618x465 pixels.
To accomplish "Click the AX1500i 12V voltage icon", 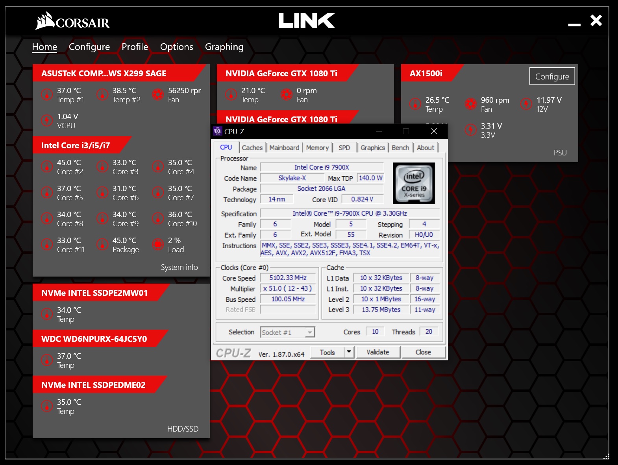I will (x=526, y=104).
